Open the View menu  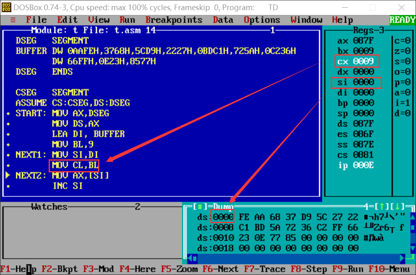coord(99,20)
